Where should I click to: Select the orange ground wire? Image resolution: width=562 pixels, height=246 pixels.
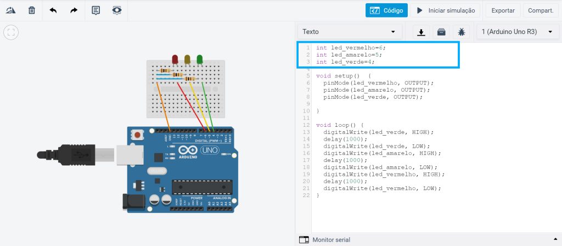pos(163,107)
